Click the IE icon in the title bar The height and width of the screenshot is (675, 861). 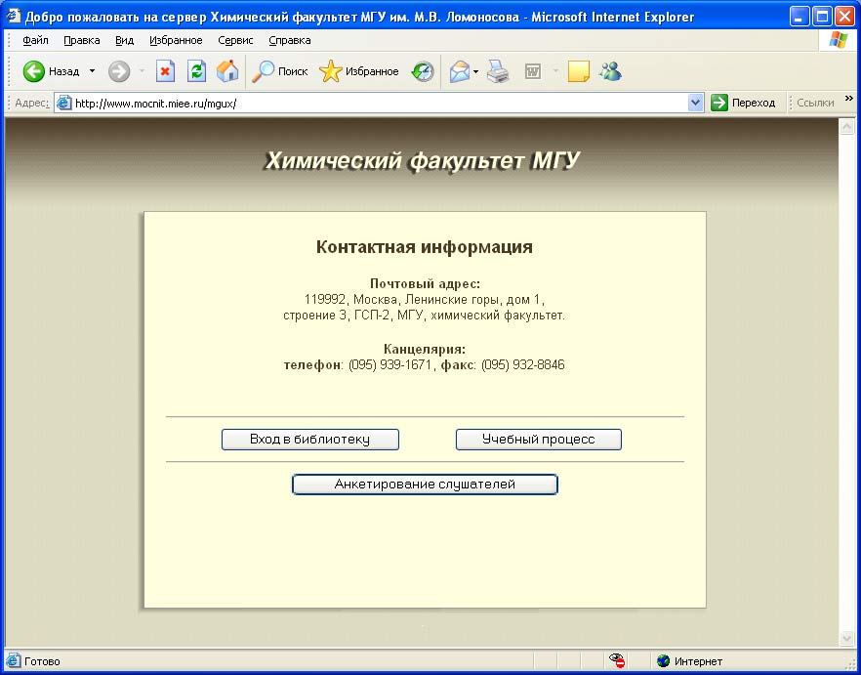point(14,17)
